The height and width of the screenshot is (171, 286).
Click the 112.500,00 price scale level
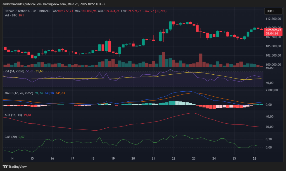(x=274, y=19)
